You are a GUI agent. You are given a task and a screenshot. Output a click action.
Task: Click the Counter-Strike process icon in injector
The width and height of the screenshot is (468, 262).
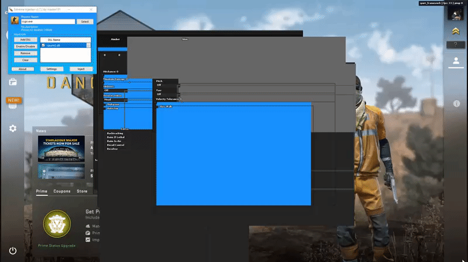(15, 20)
